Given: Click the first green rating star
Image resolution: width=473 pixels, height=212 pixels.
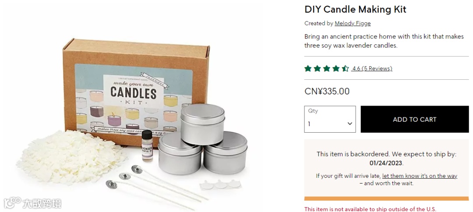Looking at the screenshot, I should [x=308, y=68].
